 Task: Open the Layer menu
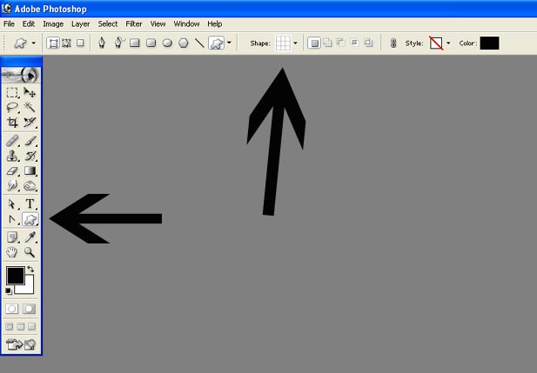click(x=80, y=24)
